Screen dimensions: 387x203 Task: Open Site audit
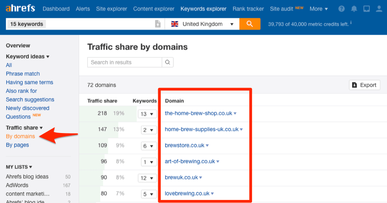[x=281, y=9]
